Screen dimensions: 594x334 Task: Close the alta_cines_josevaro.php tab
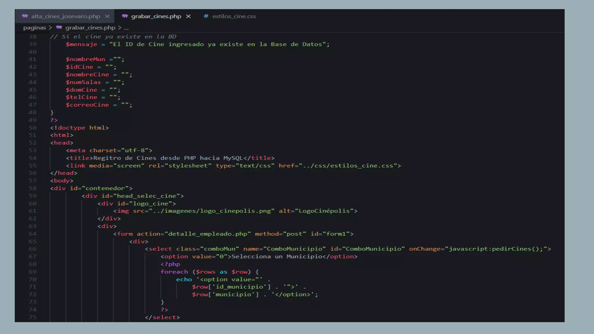tap(107, 16)
